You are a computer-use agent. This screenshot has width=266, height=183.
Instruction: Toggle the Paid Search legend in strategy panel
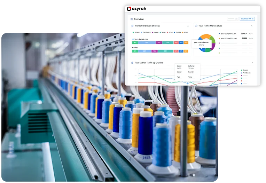(145, 32)
